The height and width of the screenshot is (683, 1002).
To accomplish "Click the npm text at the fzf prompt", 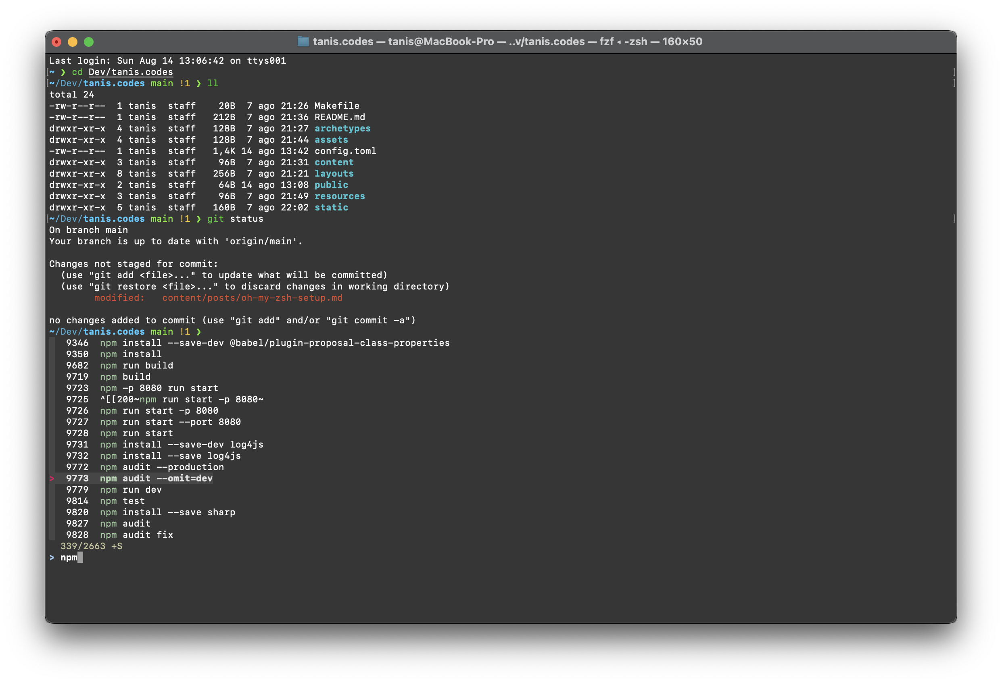I will coord(68,557).
